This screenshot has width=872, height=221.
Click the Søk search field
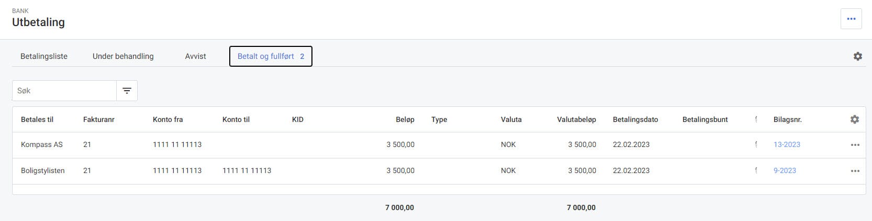click(x=64, y=91)
